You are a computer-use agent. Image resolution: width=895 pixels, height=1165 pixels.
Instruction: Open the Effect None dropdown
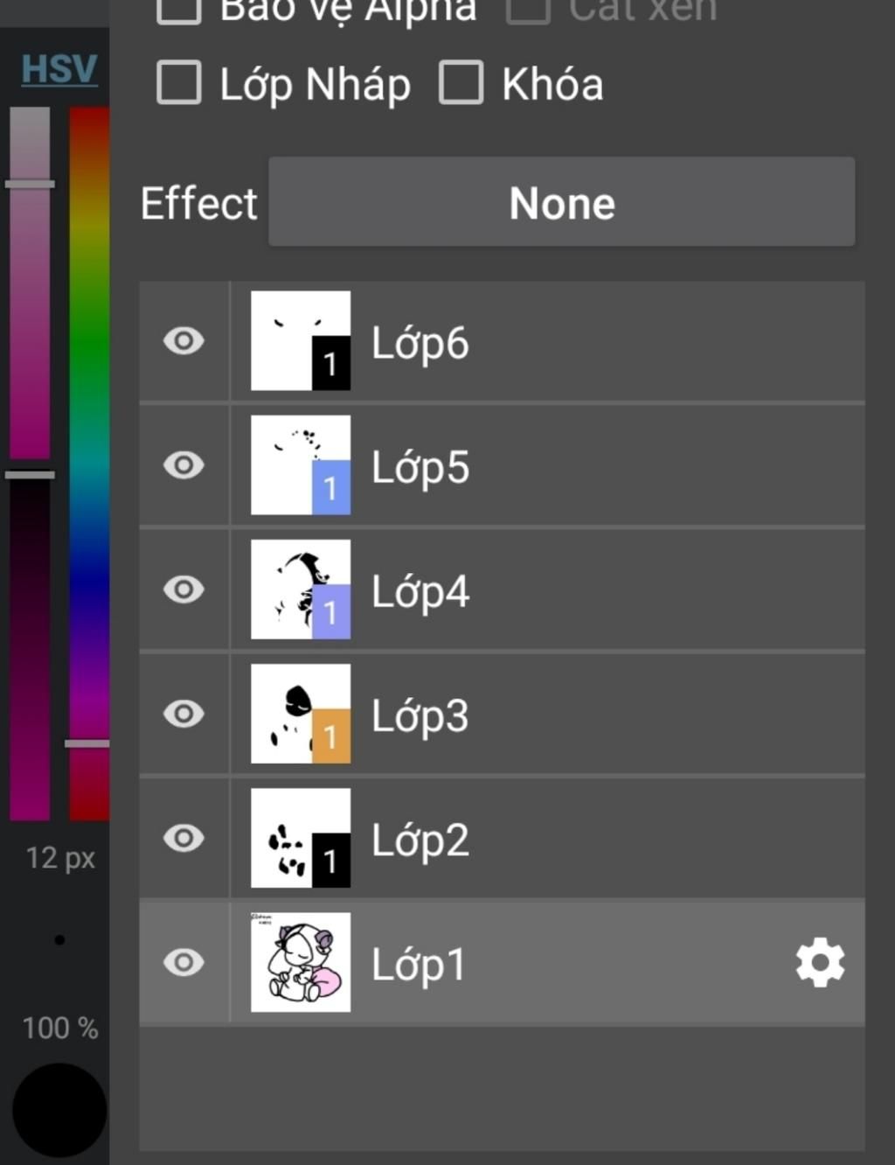coord(561,202)
